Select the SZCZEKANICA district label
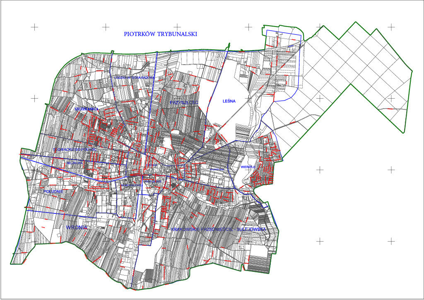Screen dimensions: 424x300 tap(86, 109)
